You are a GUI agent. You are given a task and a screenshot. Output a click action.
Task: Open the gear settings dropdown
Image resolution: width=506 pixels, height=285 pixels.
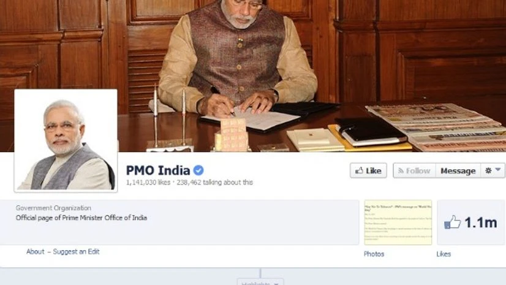(493, 170)
